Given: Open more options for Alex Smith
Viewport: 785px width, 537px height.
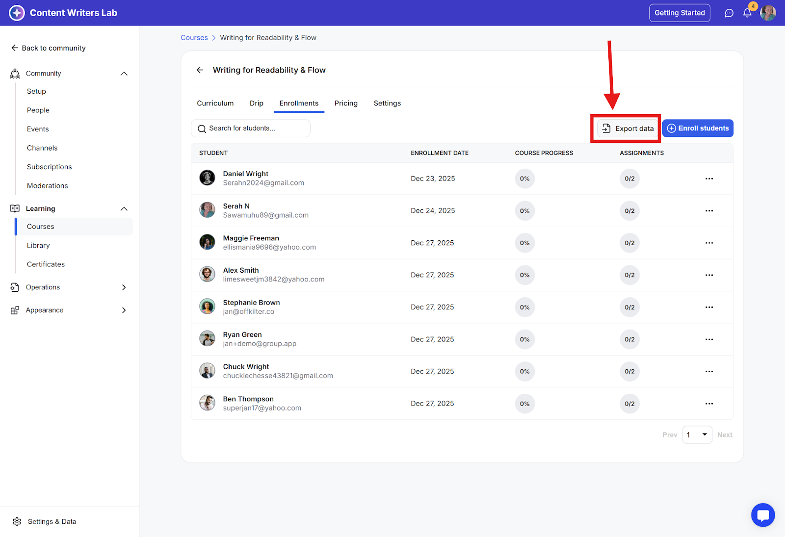Looking at the screenshot, I should [709, 275].
